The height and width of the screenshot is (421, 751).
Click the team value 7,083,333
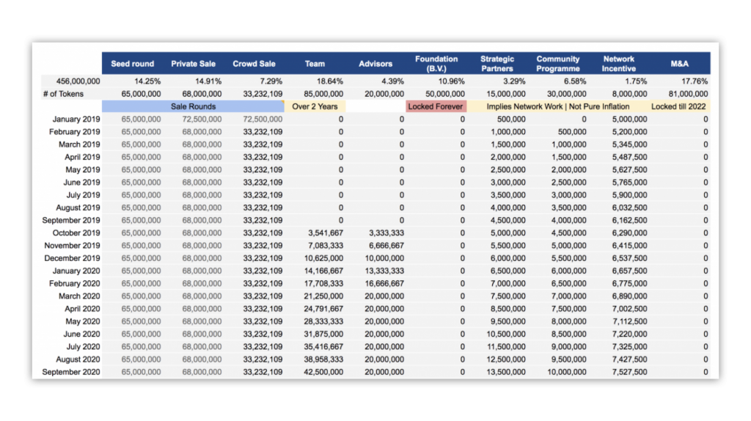tap(326, 246)
